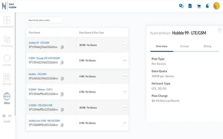The width and height of the screenshot is (223, 139).
Task: Open the documents icon in header
Action: [190, 6]
